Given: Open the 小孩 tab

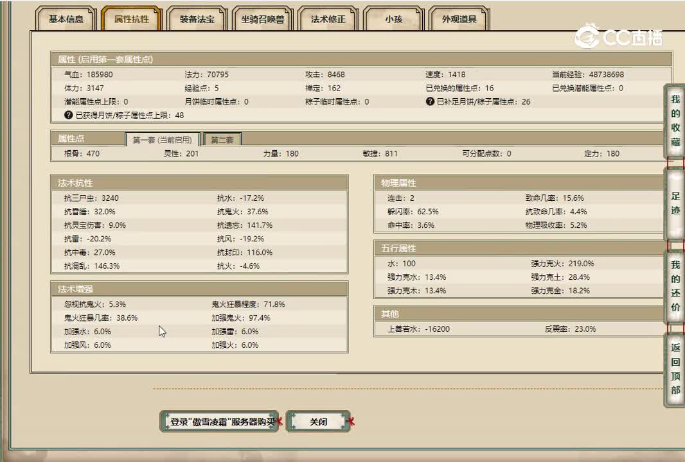Looking at the screenshot, I should 393,19.
